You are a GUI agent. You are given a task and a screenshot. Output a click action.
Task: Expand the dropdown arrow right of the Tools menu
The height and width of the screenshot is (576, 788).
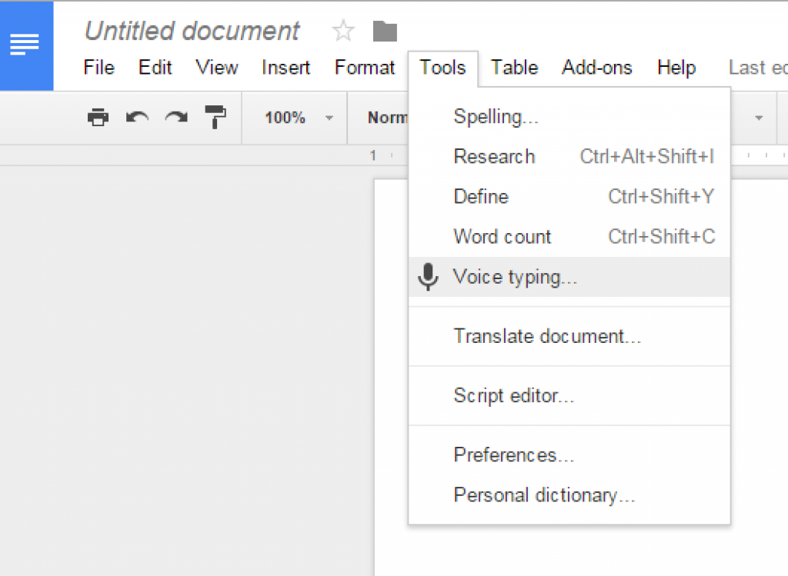[x=759, y=118]
